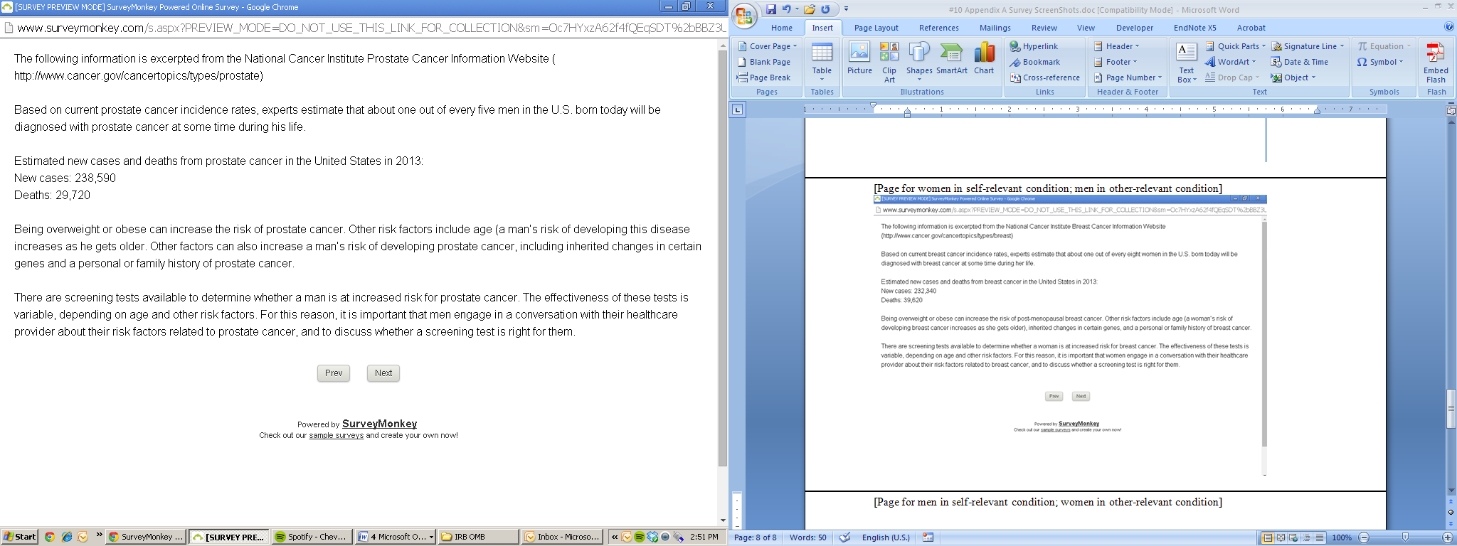Screen dimensions: 1457x546
Task: Switch to Draft view
Action: (x=1320, y=537)
